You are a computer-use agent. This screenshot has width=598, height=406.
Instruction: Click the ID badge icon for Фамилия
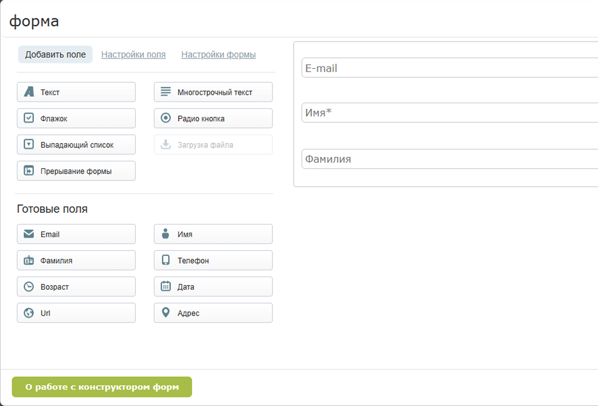pos(29,260)
